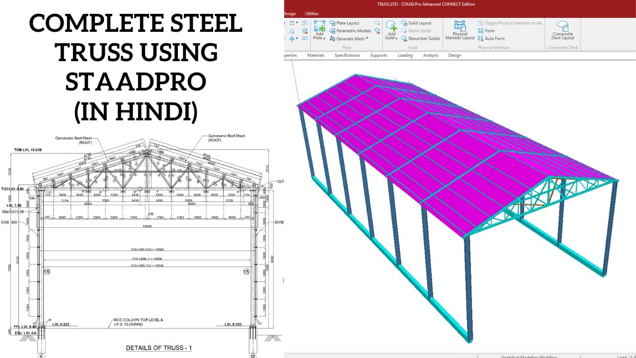Click the TRUSS.STD title bar text

coord(426,4)
